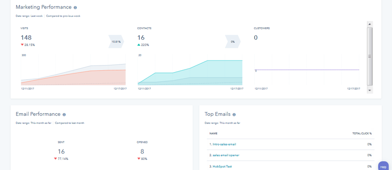392x170 pixels.
Task: Click the opened value 8
Action: point(142,152)
